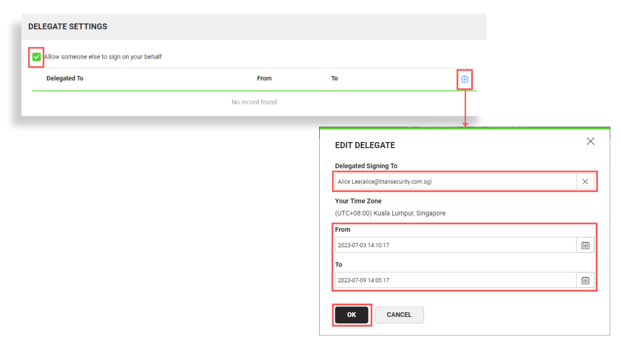Image resolution: width=621 pixels, height=346 pixels.
Task: Click the add delegate plus icon
Action: pos(465,79)
